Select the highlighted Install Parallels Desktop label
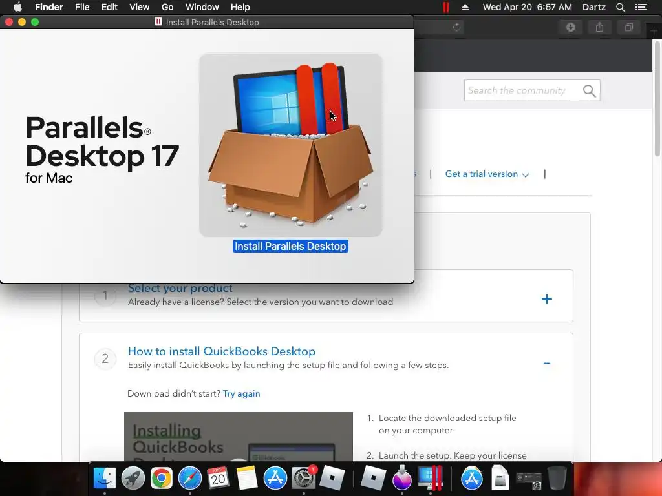This screenshot has height=496, width=662. [x=290, y=246]
